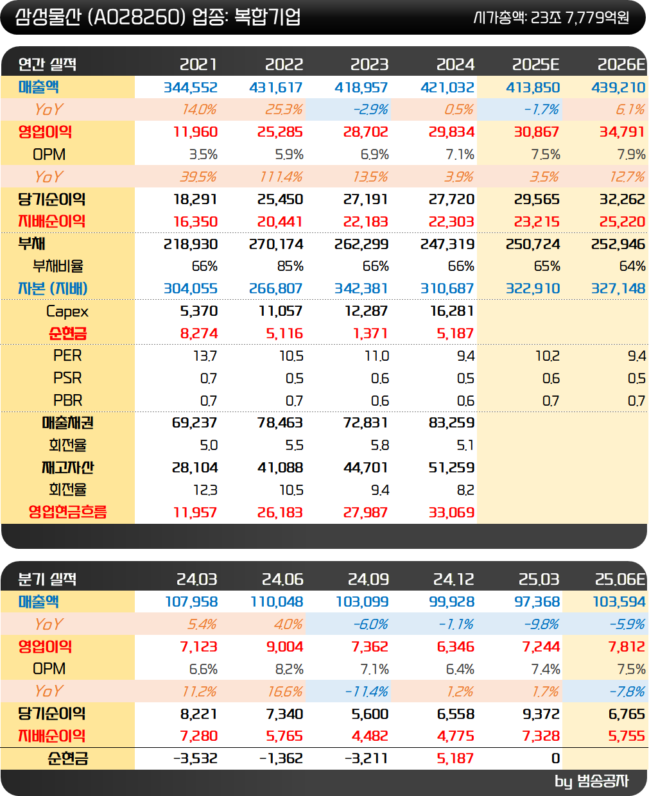Click annual 순현금 value 8,274

(199, 334)
